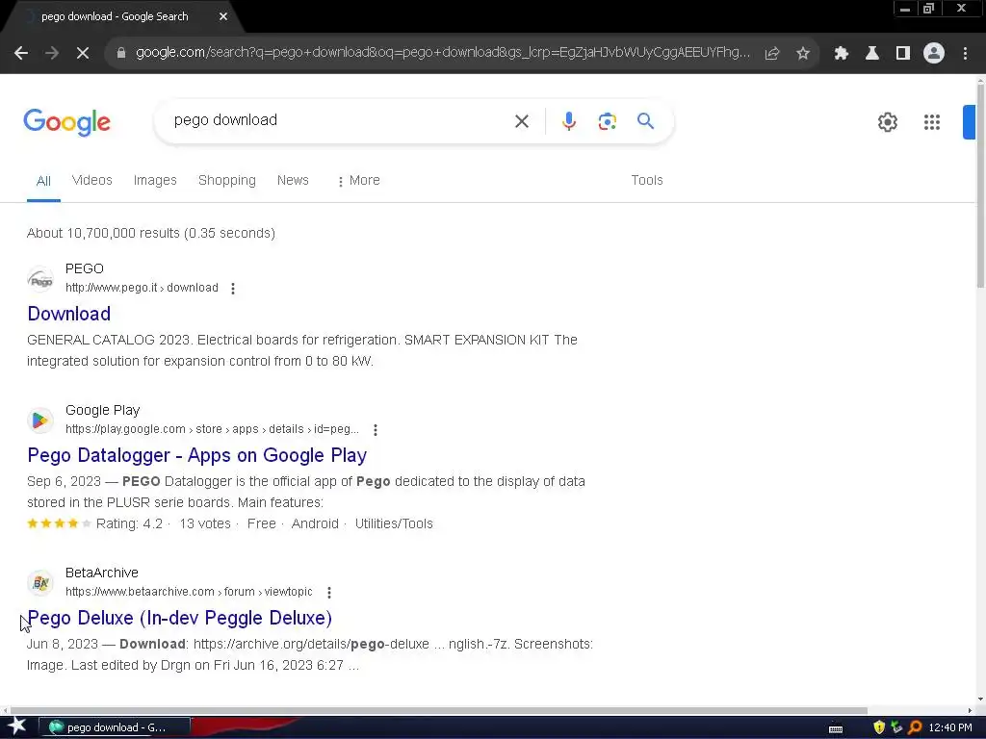
Task: Open Pego Datalogger Google Play link
Action: point(196,455)
